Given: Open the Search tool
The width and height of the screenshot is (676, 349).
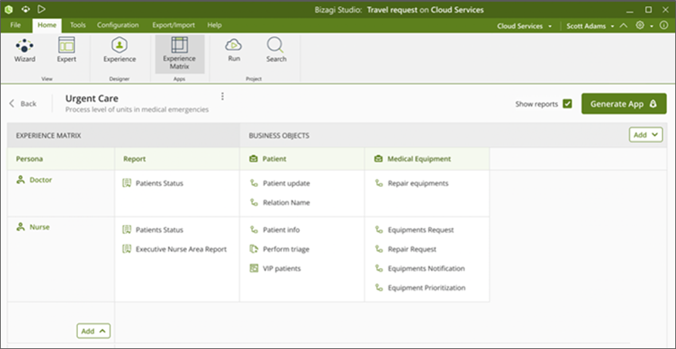Looking at the screenshot, I should click(276, 51).
